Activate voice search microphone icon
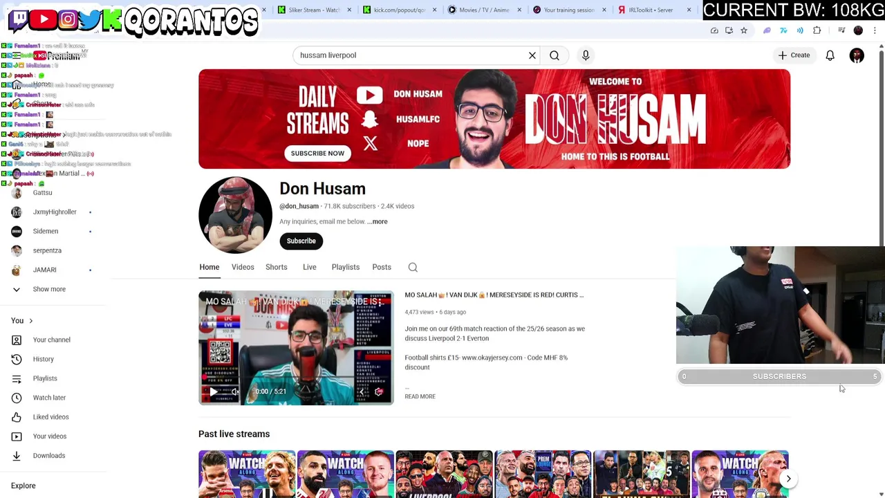885x498 pixels. point(586,55)
